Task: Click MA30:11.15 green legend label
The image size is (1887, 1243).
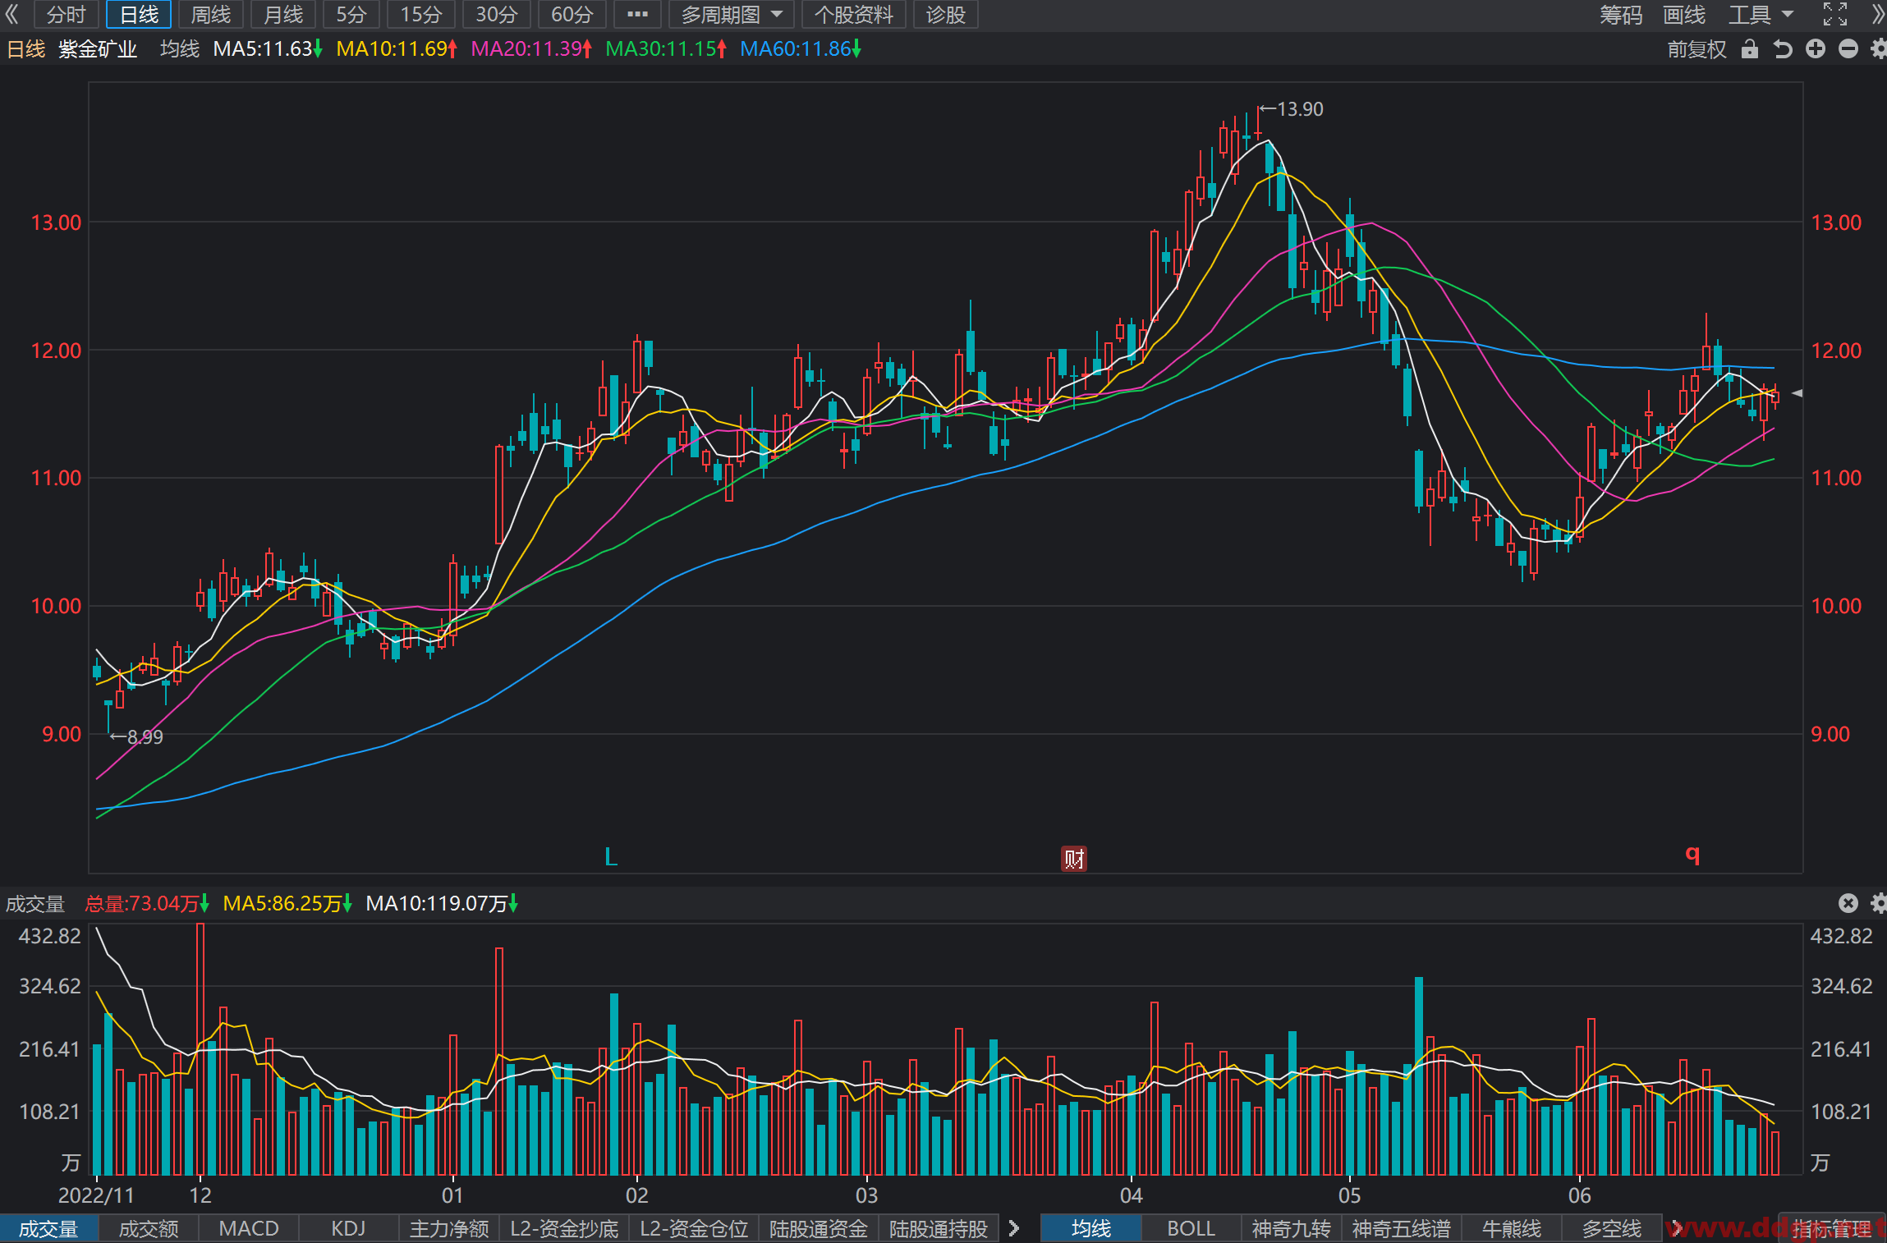Action: point(666,49)
